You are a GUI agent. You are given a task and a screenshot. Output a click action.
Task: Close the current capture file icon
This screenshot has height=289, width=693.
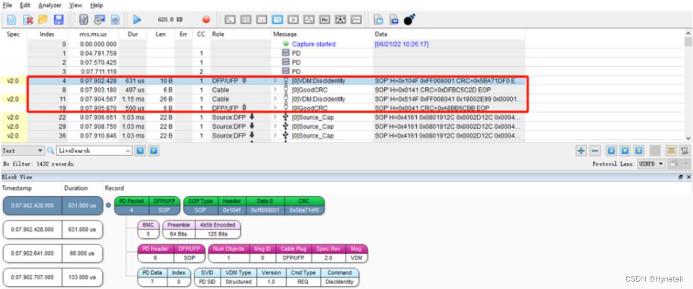point(28,19)
